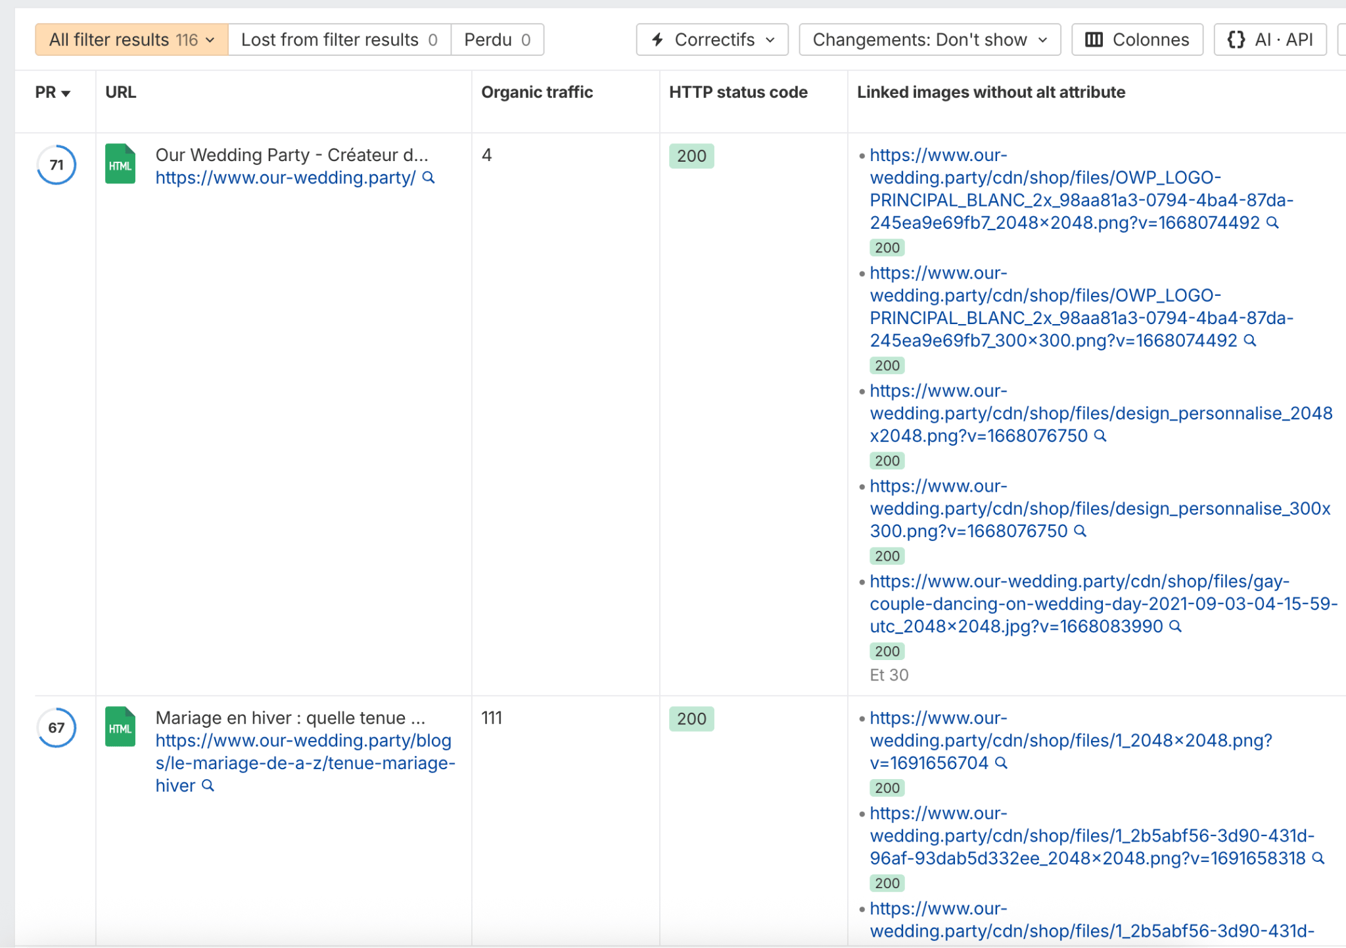Open the Correctifs dropdown
Screen dimensions: 1346x948
pos(712,39)
